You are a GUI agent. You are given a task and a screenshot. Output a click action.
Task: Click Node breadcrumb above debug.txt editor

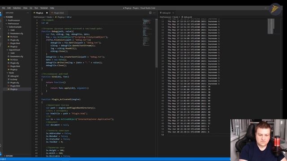coord(176,17)
